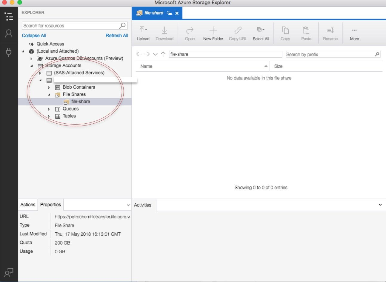
Task: Click Usage value 0 GB
Action: pyautogui.click(x=60, y=252)
